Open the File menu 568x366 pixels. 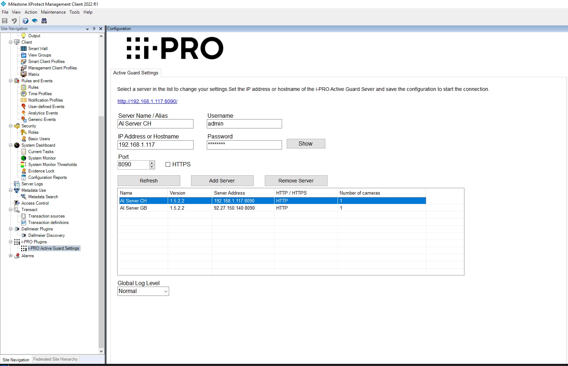[x=5, y=12]
